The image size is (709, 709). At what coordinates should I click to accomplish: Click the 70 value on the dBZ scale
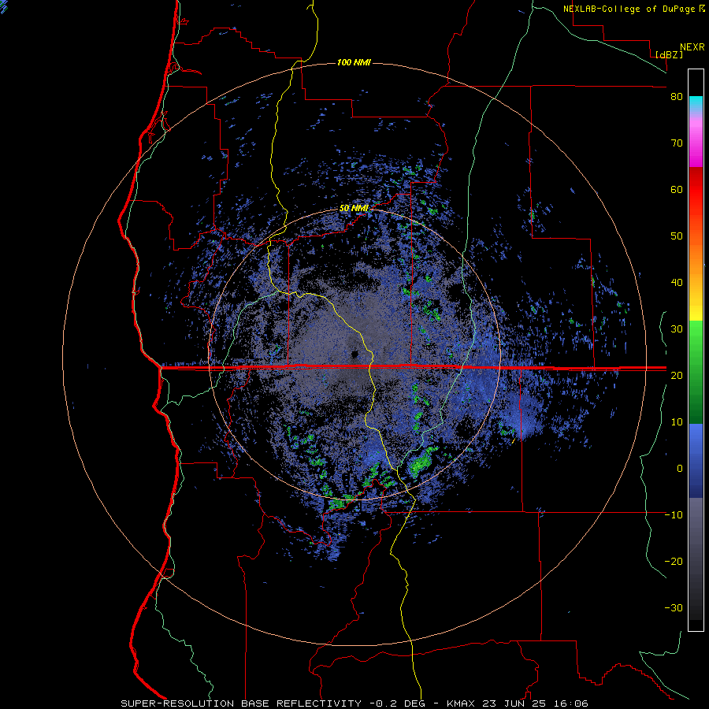tap(677, 143)
